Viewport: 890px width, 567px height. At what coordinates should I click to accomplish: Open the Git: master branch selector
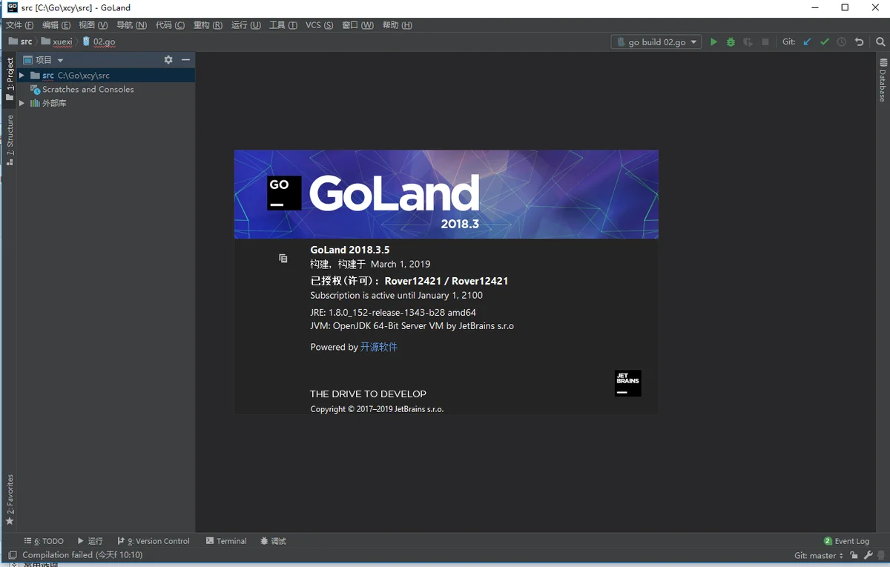point(819,555)
